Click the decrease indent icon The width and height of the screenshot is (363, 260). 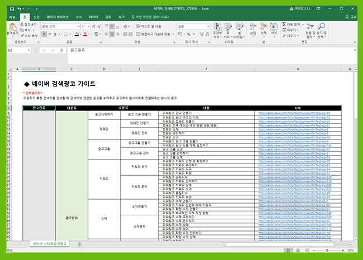[125, 34]
